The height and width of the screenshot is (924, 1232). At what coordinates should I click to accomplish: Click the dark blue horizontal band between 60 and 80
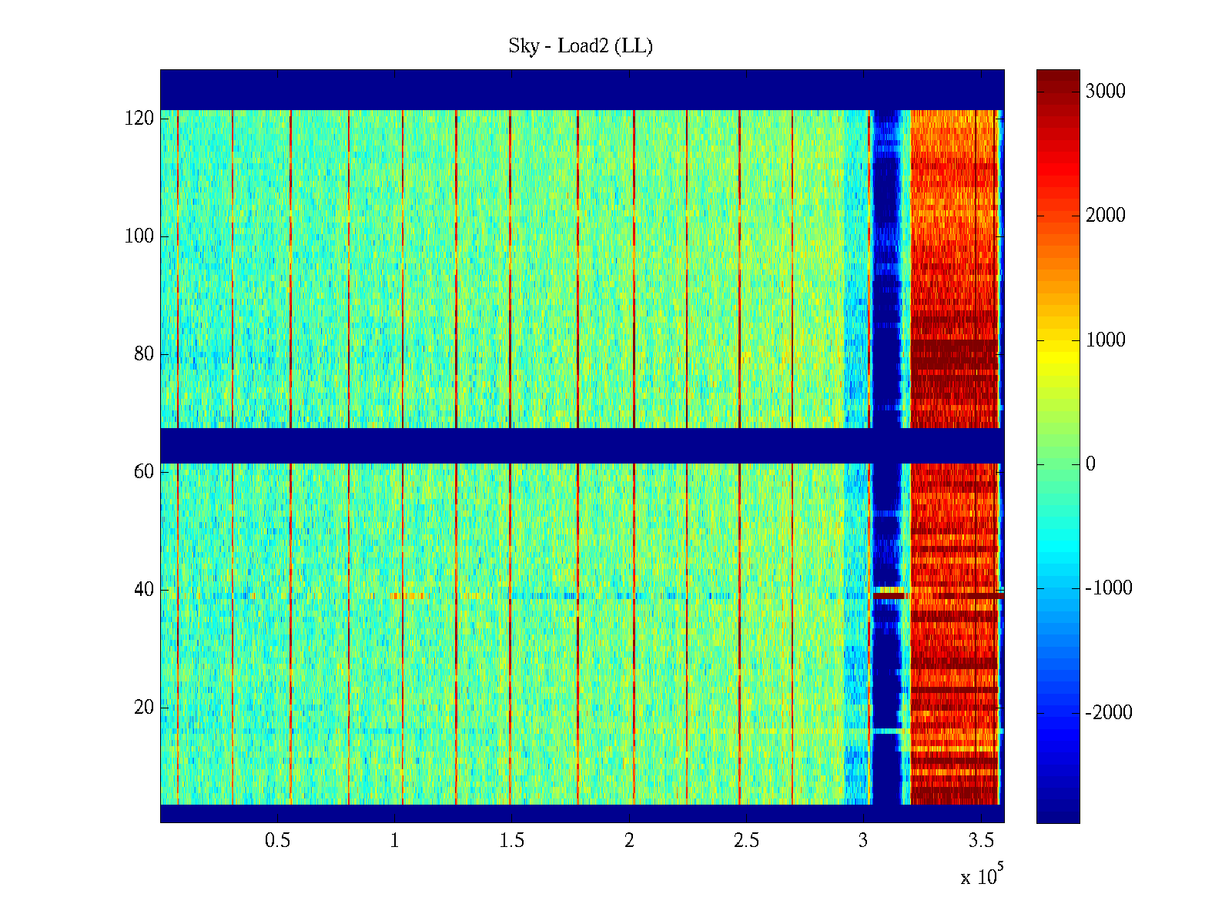click(x=539, y=445)
